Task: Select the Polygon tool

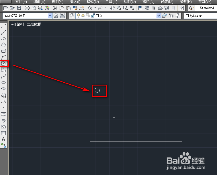Action: 3,45
